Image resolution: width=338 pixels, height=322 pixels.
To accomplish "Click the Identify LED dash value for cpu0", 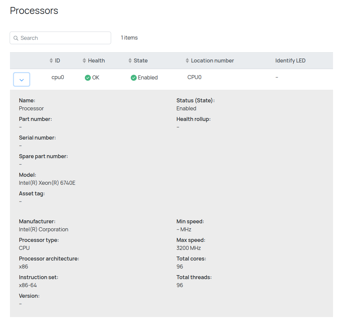I will [x=277, y=77].
